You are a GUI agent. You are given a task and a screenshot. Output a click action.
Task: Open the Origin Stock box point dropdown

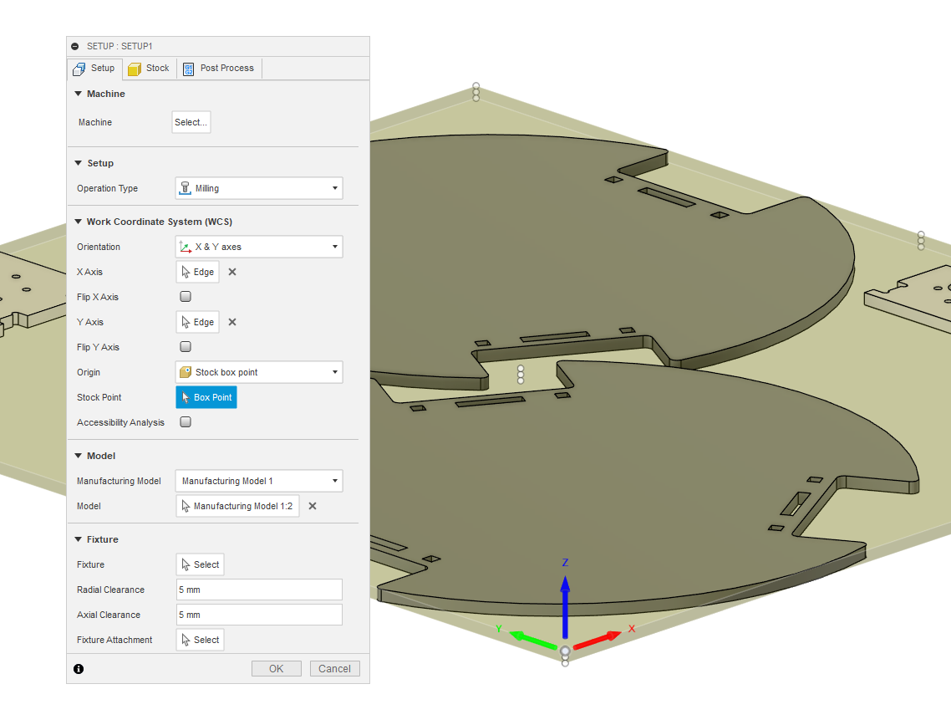click(259, 372)
